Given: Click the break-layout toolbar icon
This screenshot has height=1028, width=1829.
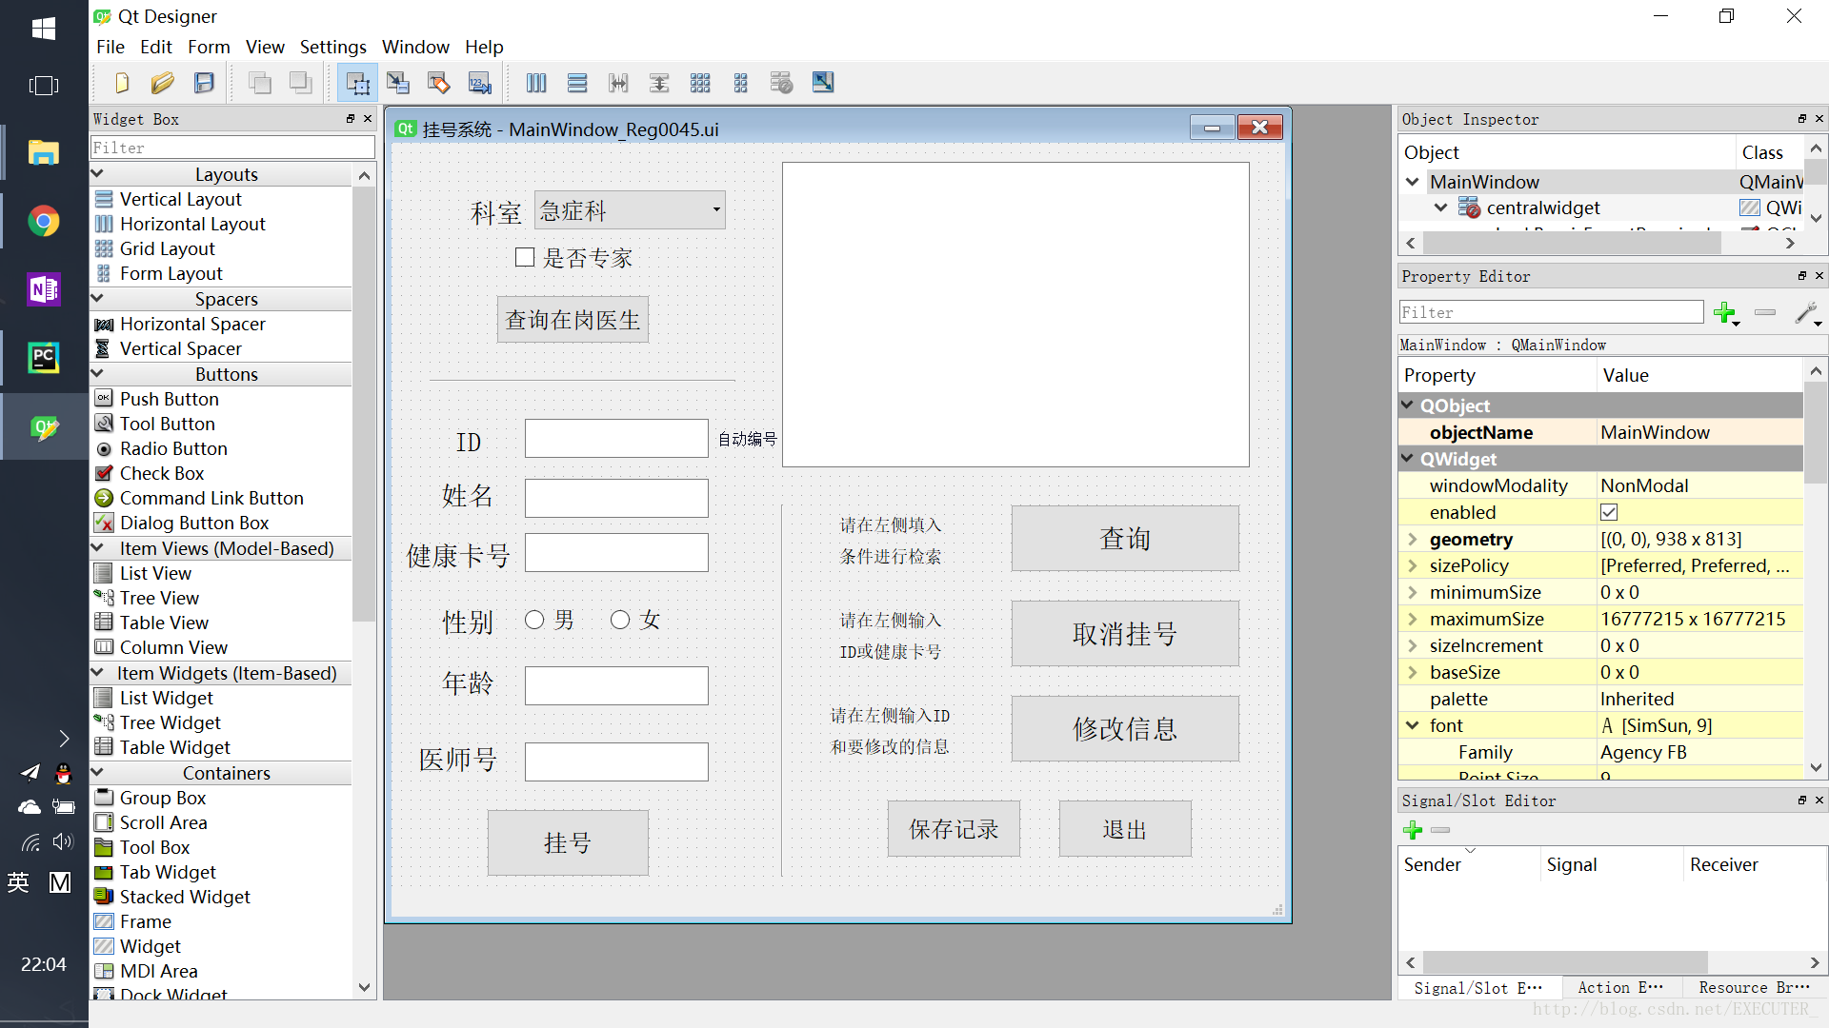Looking at the screenshot, I should click(783, 84).
